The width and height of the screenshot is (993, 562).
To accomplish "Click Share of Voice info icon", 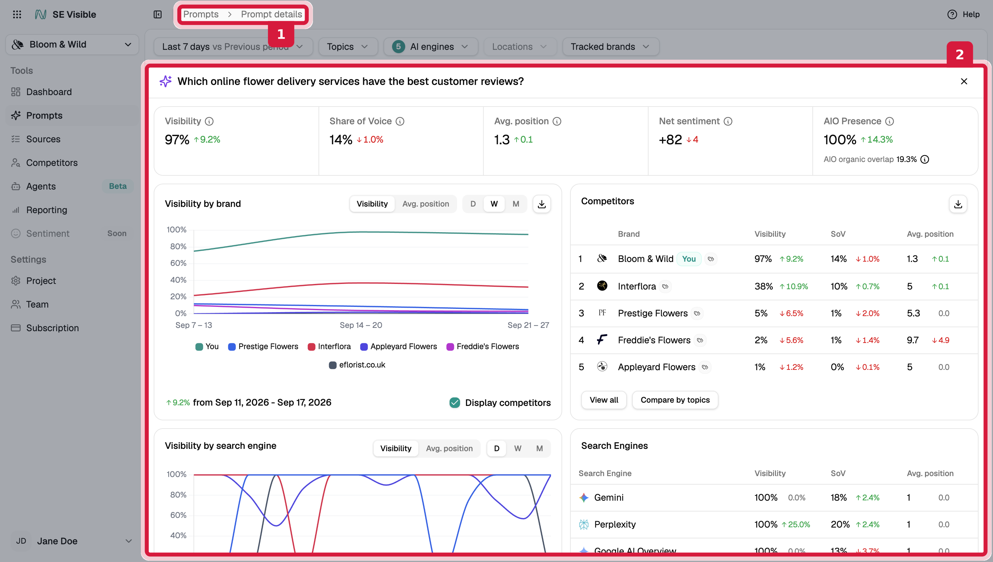I will pyautogui.click(x=400, y=121).
